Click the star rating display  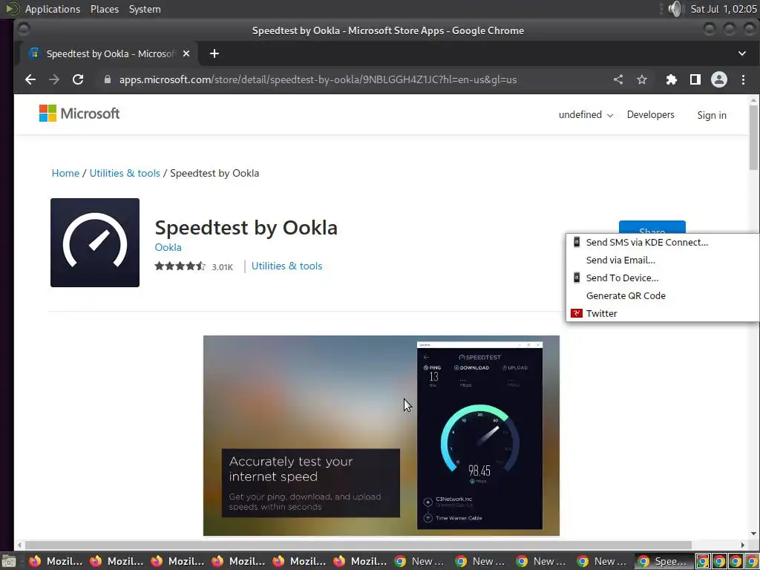click(180, 266)
